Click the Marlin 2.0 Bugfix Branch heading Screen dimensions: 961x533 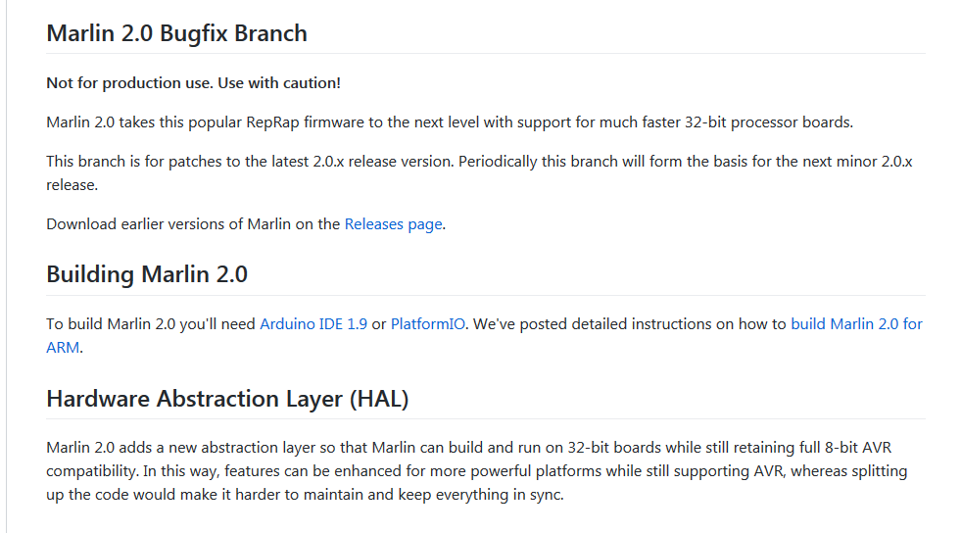(176, 33)
